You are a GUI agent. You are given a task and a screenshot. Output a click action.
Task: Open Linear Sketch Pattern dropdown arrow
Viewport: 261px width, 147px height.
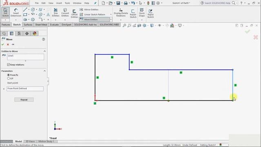(111, 15)
